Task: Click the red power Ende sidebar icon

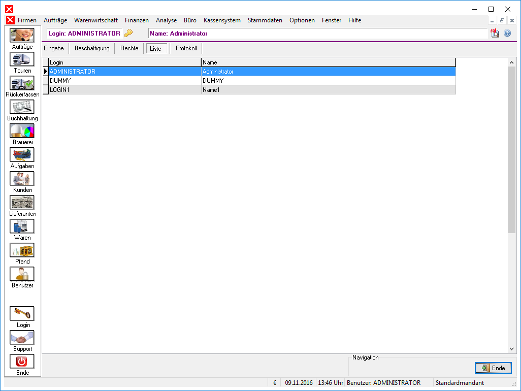Action: [x=22, y=362]
